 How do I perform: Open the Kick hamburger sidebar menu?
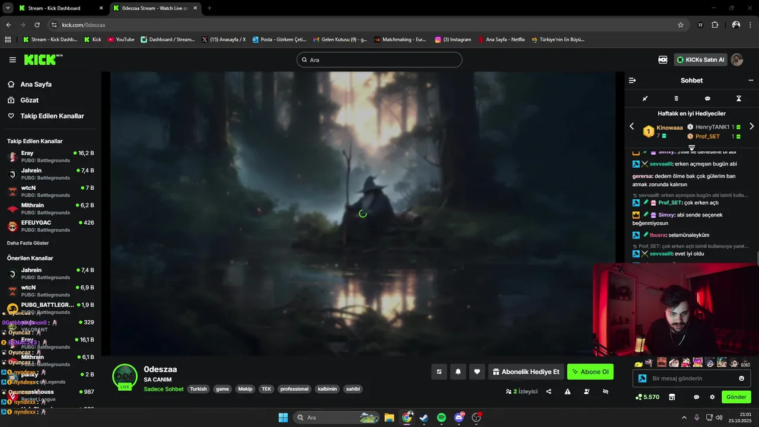tap(12, 60)
